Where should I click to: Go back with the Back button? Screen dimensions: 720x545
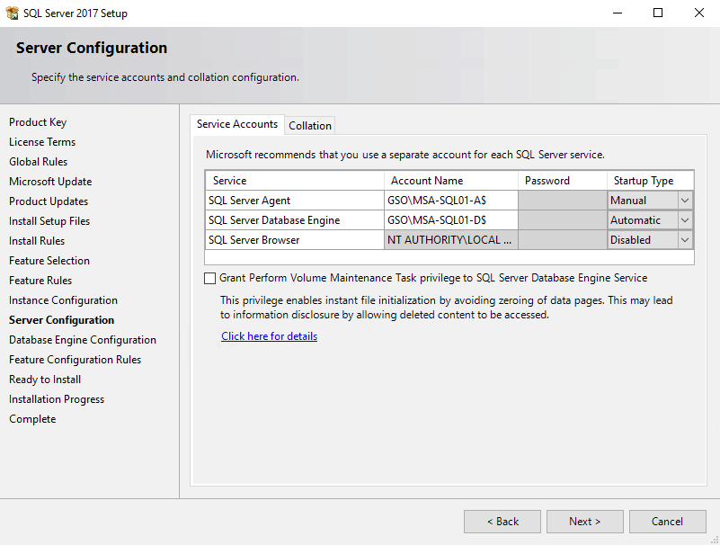coord(502,522)
